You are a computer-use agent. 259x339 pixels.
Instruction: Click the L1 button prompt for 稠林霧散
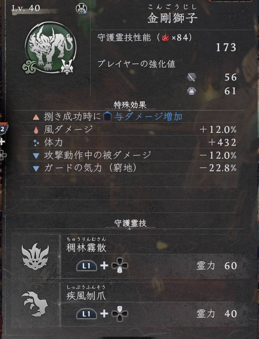pyautogui.click(x=86, y=266)
